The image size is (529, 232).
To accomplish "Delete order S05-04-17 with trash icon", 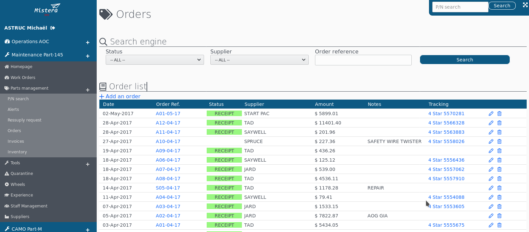I will click(499, 188).
